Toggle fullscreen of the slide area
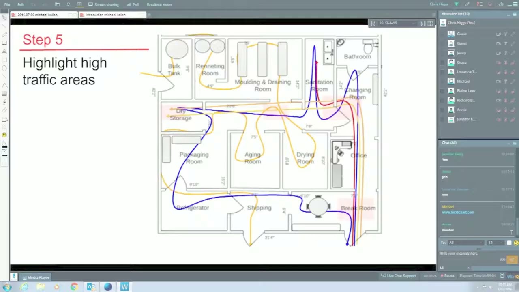This screenshot has width=519, height=292. (430, 24)
